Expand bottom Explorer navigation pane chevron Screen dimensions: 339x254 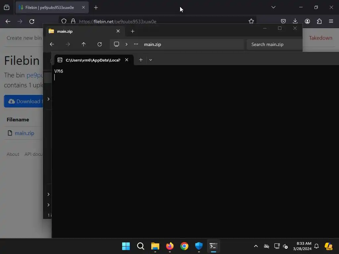(x=48, y=205)
